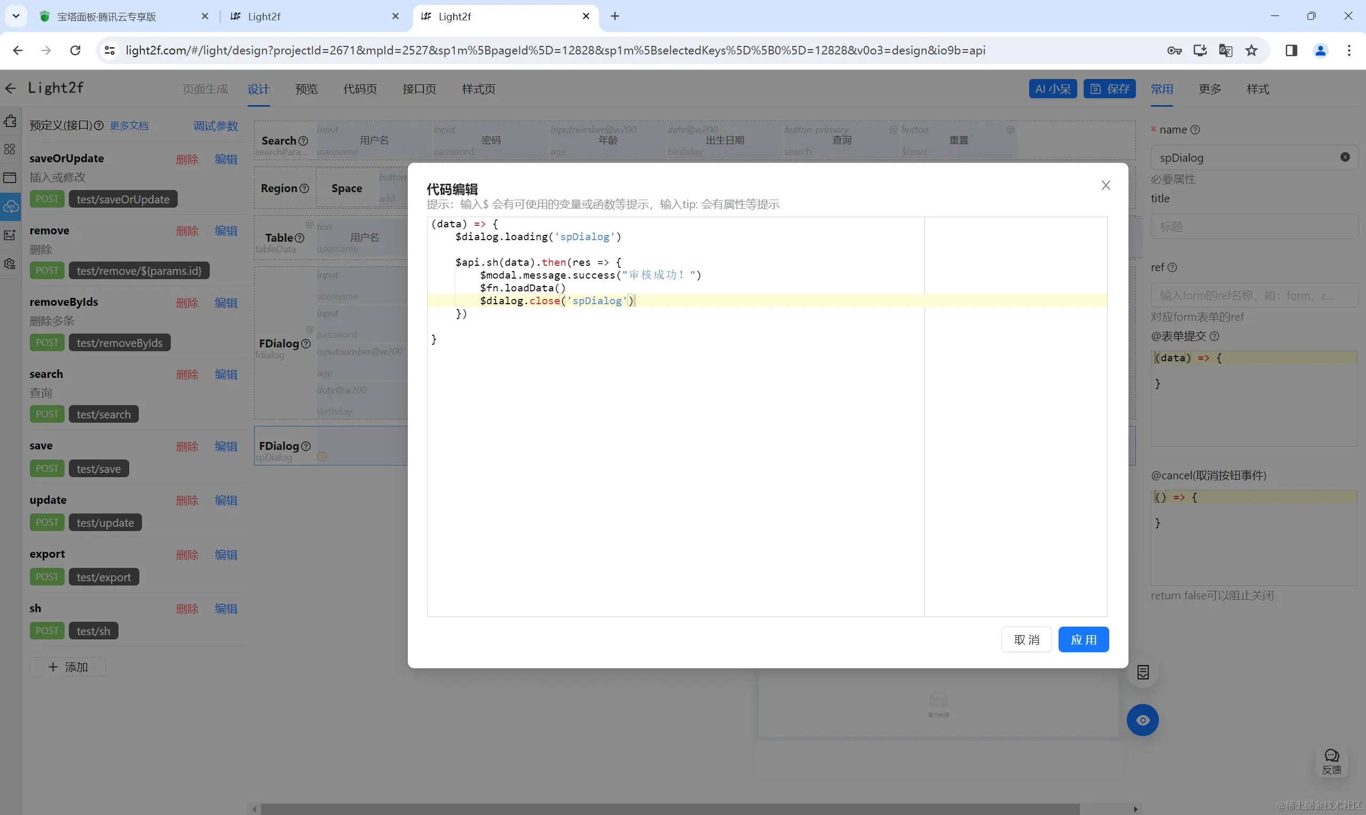Open browser translate icon
The height and width of the screenshot is (815, 1366).
[x=1226, y=51]
